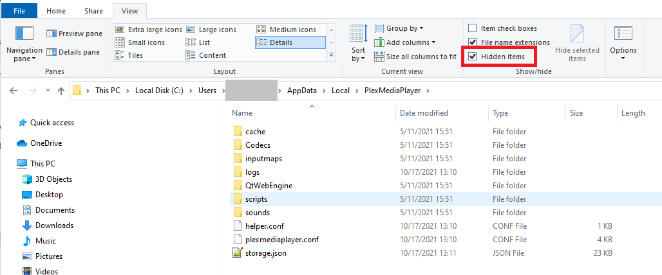
Task: Uncheck File name extensions
Action: point(473,42)
